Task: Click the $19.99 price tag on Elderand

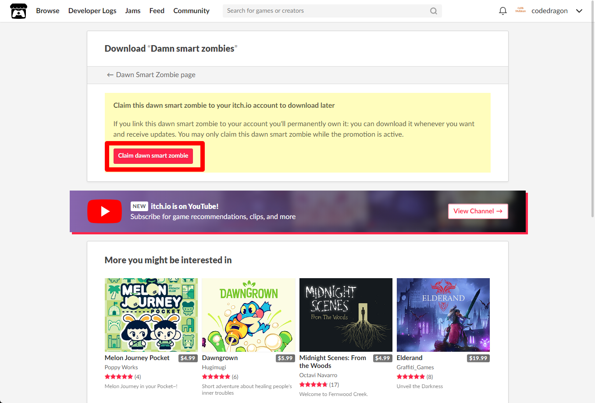Action: [x=478, y=358]
